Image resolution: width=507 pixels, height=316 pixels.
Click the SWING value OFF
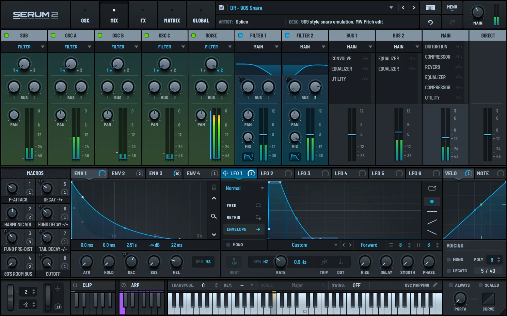(x=356, y=285)
